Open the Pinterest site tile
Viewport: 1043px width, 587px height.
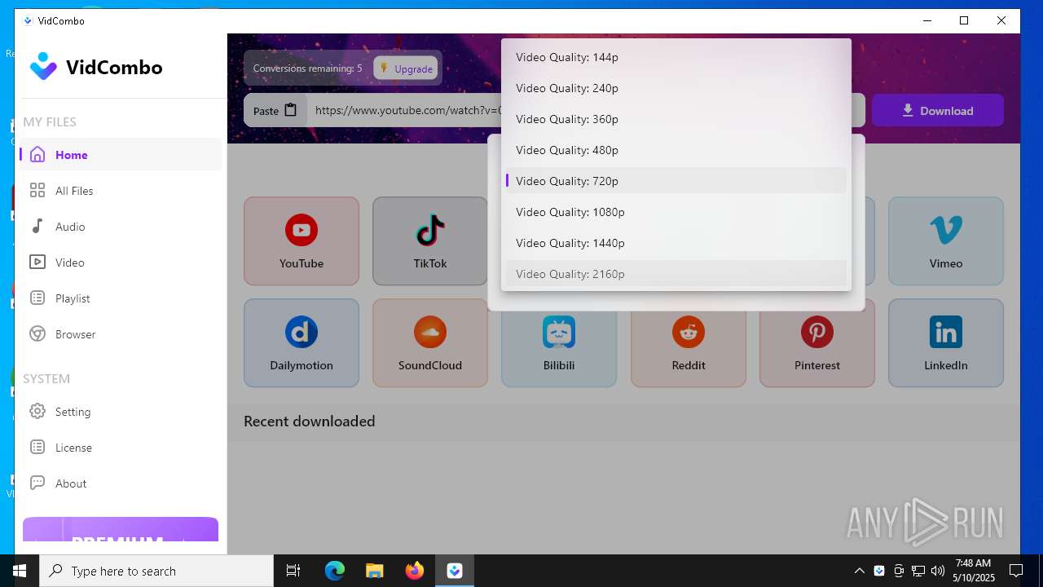point(817,343)
